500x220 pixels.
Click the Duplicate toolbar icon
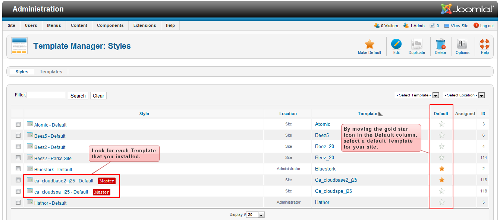[x=416, y=44]
